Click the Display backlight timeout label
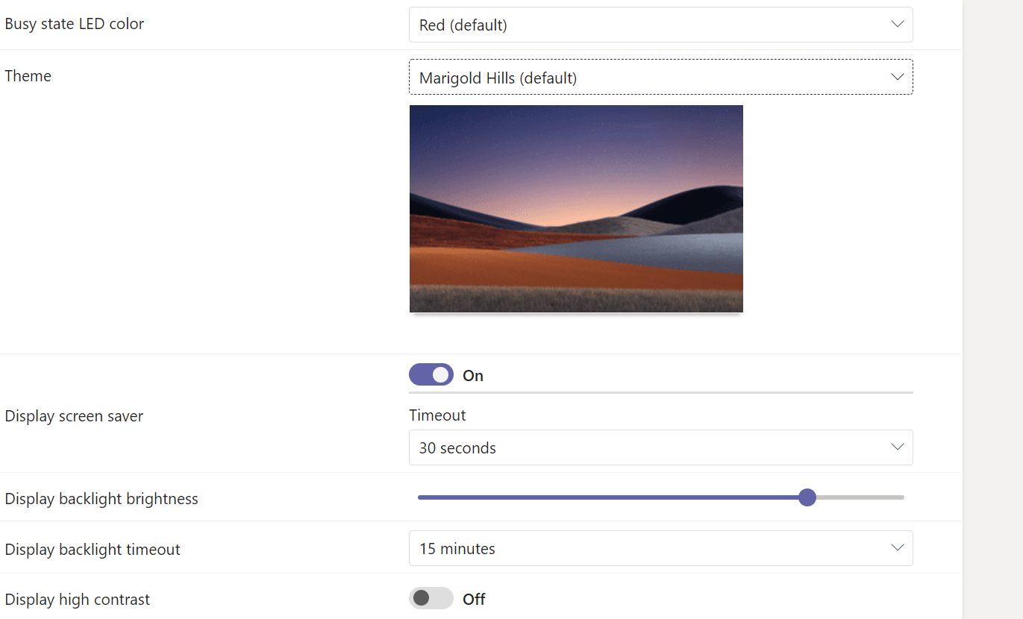Viewport: 1023px width, 619px height. coord(93,550)
